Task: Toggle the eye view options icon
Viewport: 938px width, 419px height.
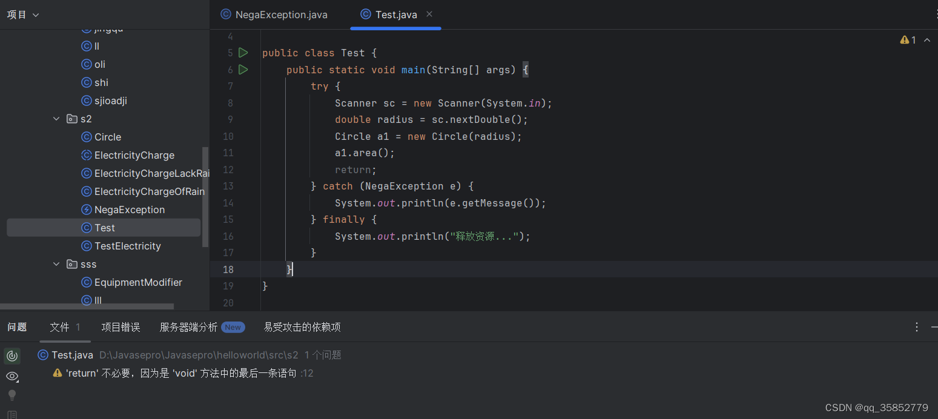Action: click(12, 376)
